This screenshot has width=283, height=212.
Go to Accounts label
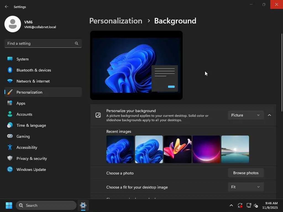pyautogui.click(x=24, y=114)
